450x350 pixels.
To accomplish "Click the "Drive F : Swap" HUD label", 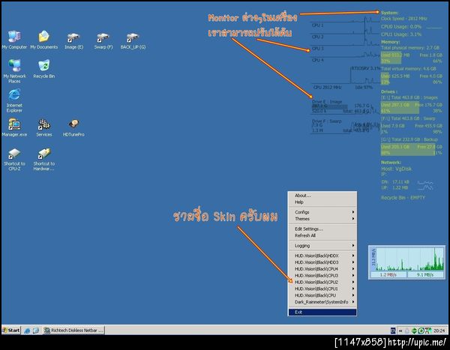I will 326,121.
